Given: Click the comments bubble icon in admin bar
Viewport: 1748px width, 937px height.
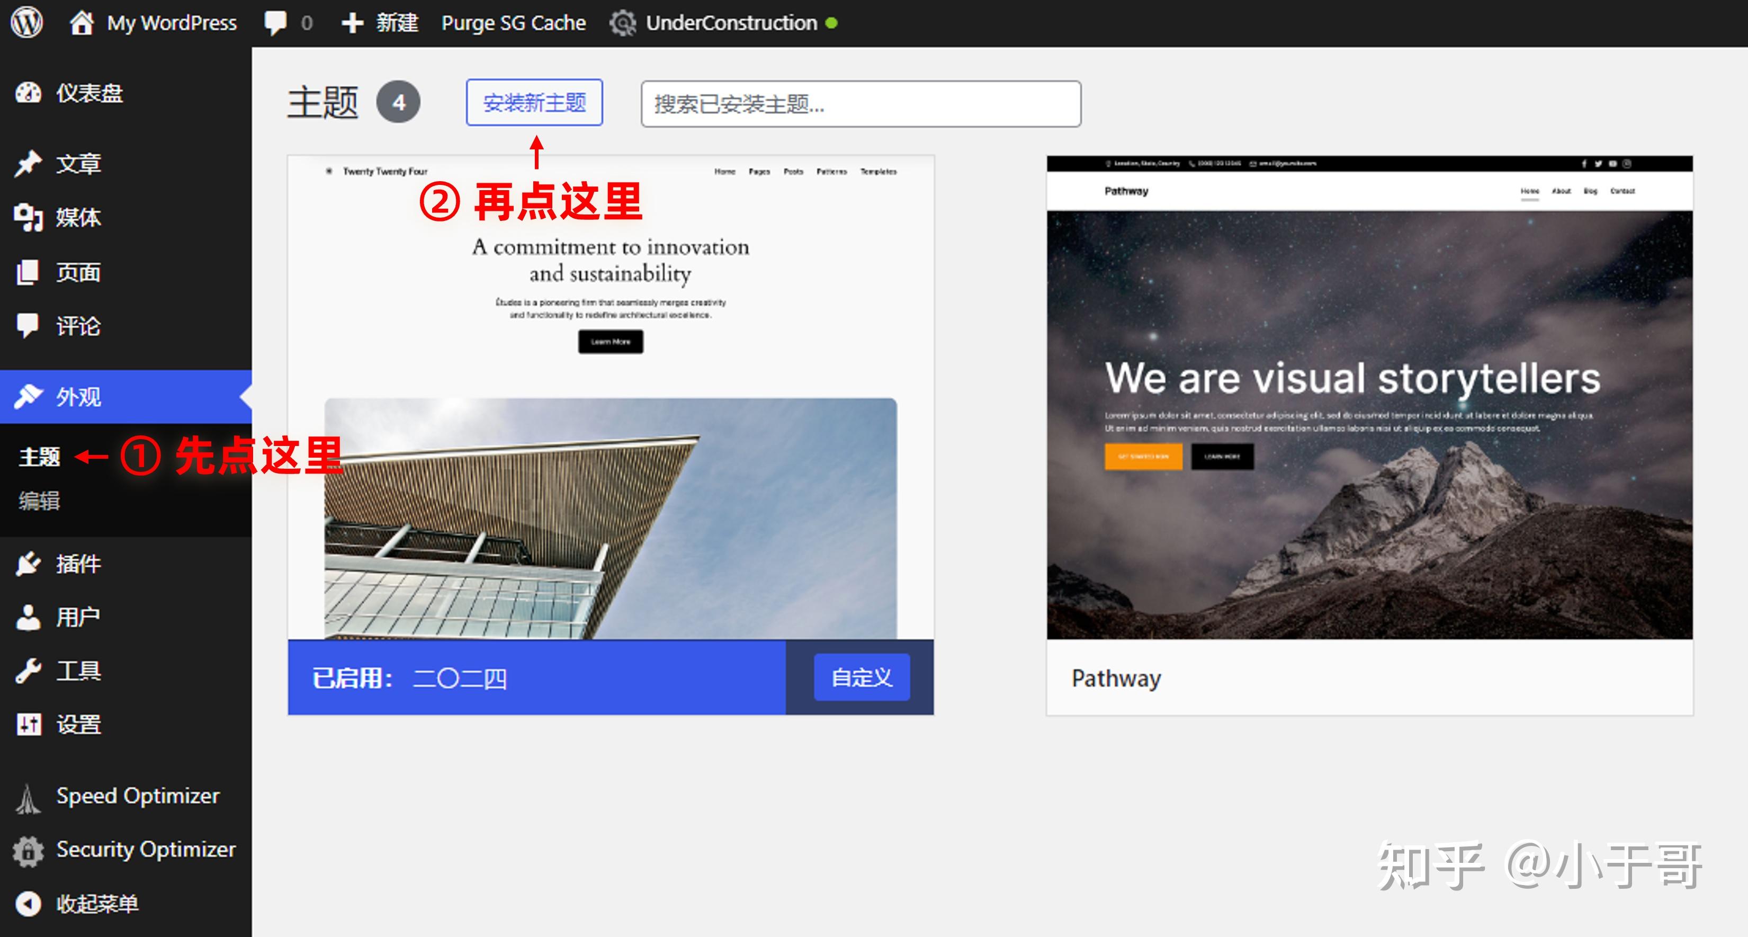Looking at the screenshot, I should point(275,22).
